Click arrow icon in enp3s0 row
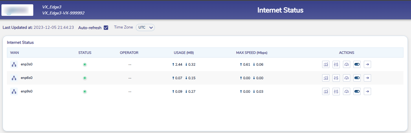The height and width of the screenshot is (133, 411). pyautogui.click(x=367, y=64)
